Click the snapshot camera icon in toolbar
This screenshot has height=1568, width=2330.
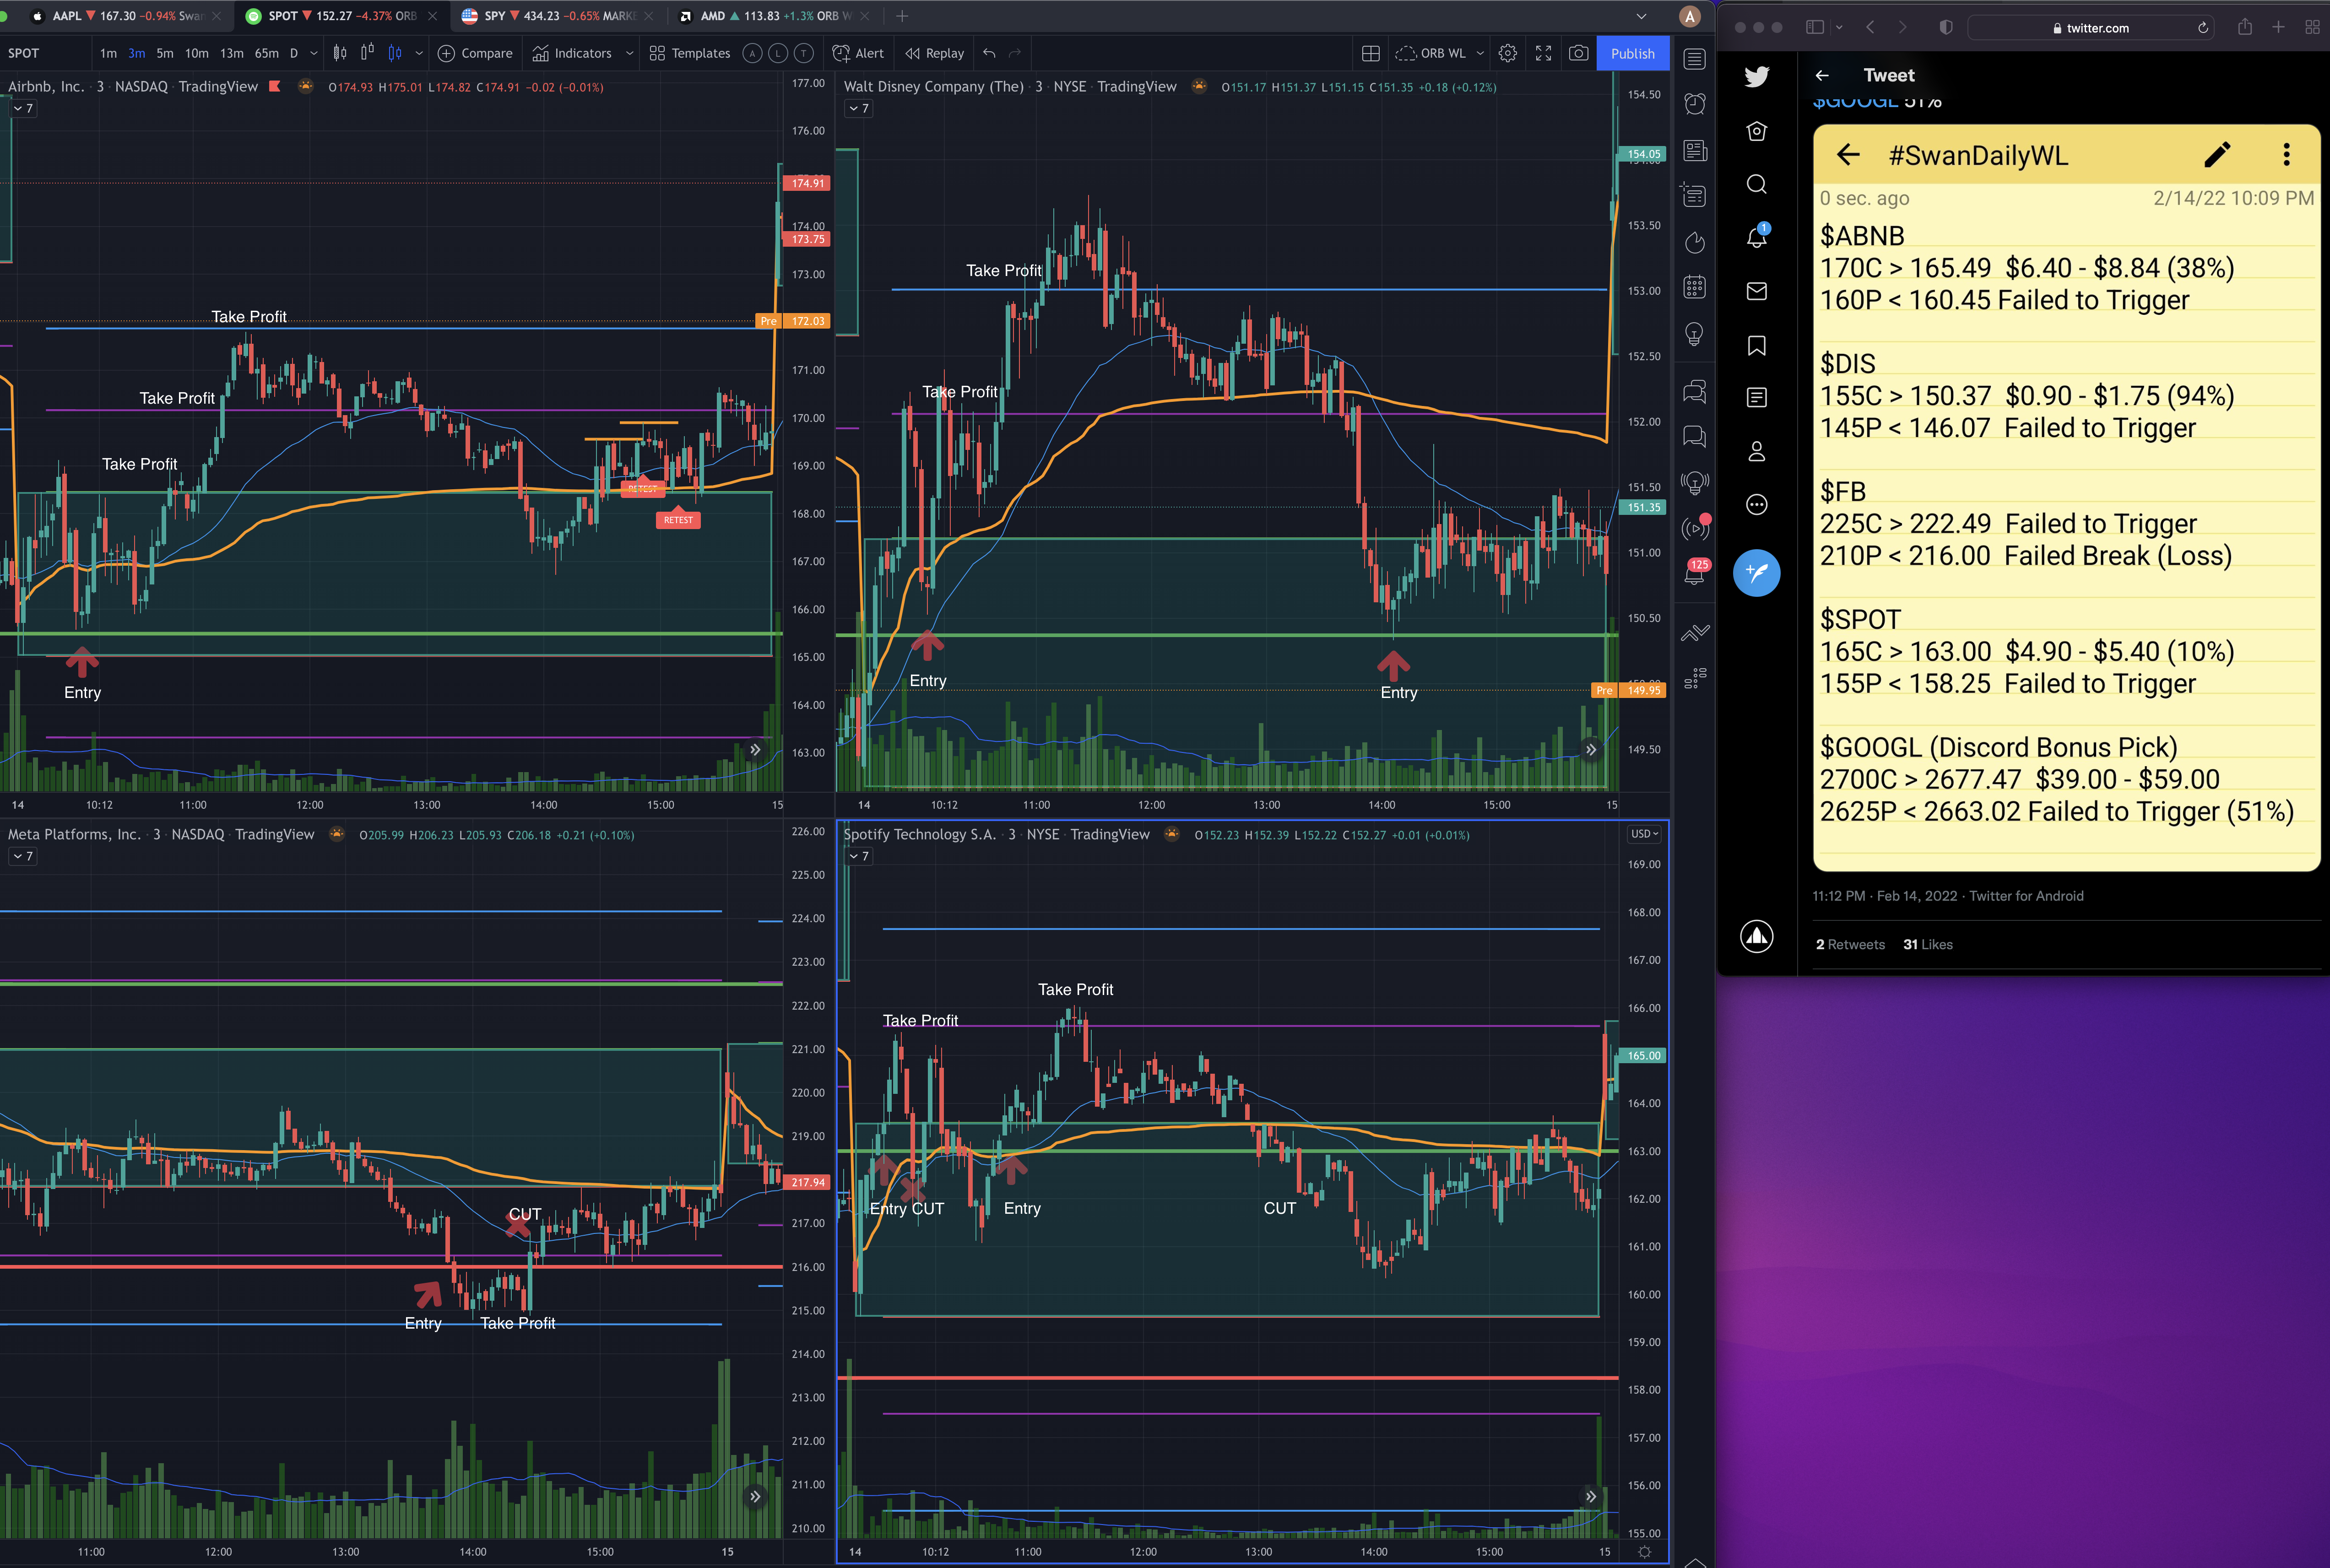1578,53
